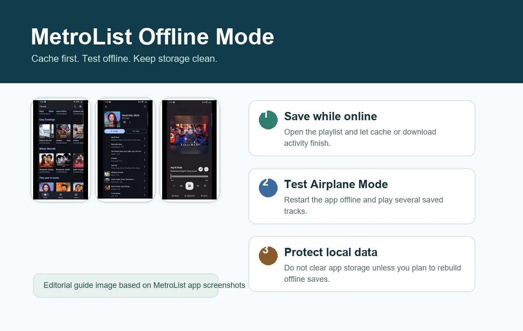Screen dimensions: 523x331
Task: Open more options for Aayi Nai
Action: [x=144, y=167]
